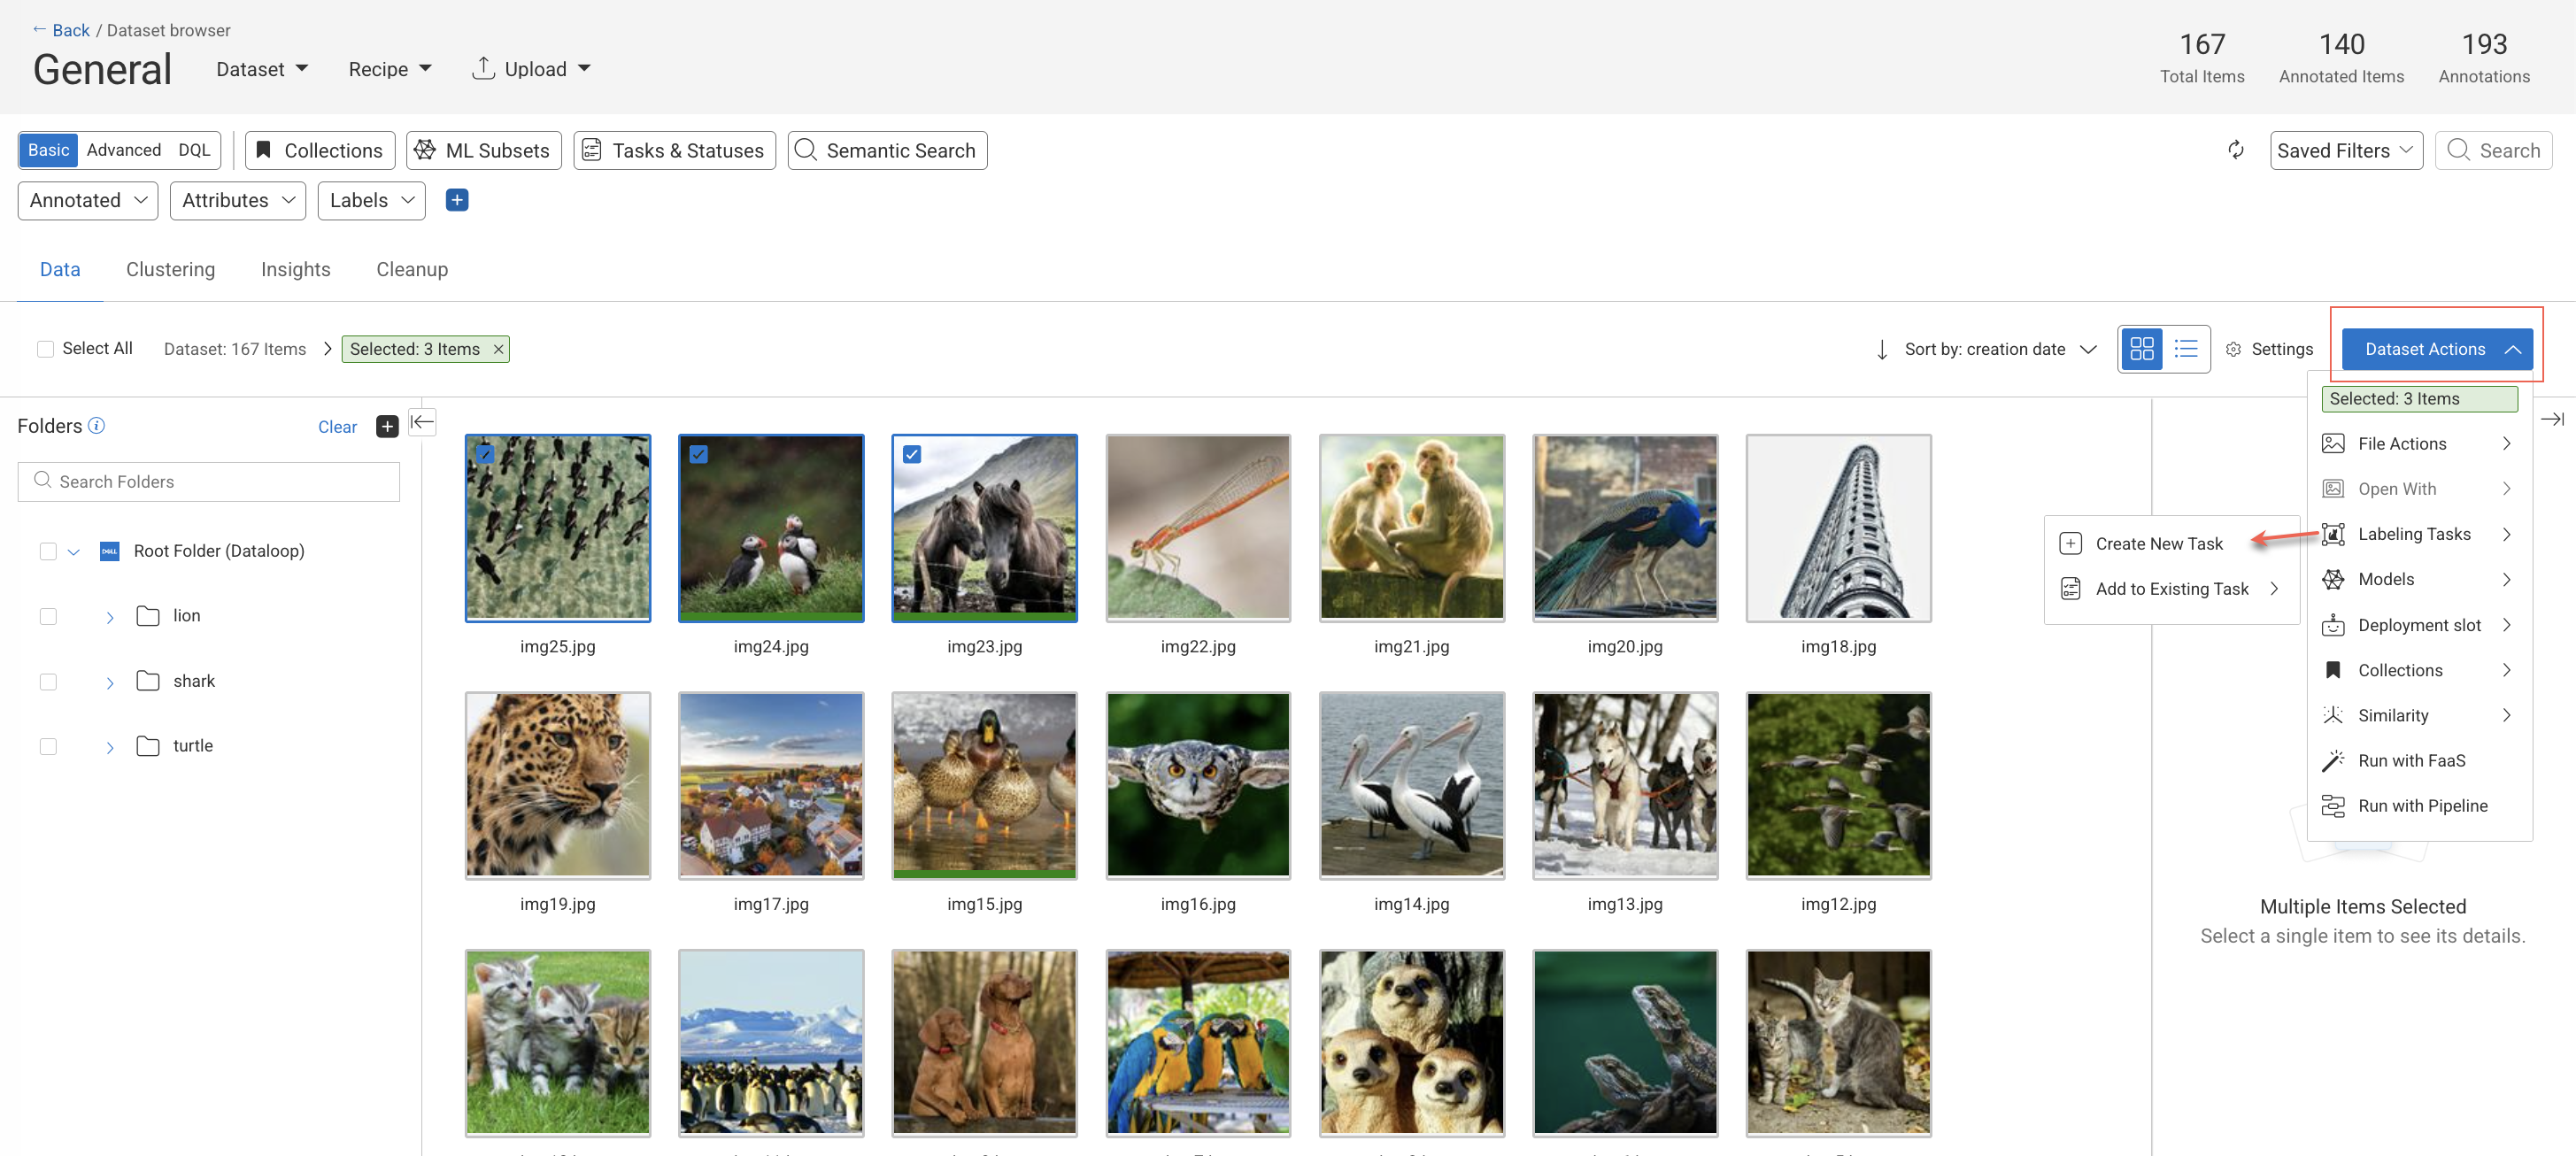Image resolution: width=2576 pixels, height=1156 pixels.
Task: Expand the lion folder chevron
Action: tap(110, 617)
